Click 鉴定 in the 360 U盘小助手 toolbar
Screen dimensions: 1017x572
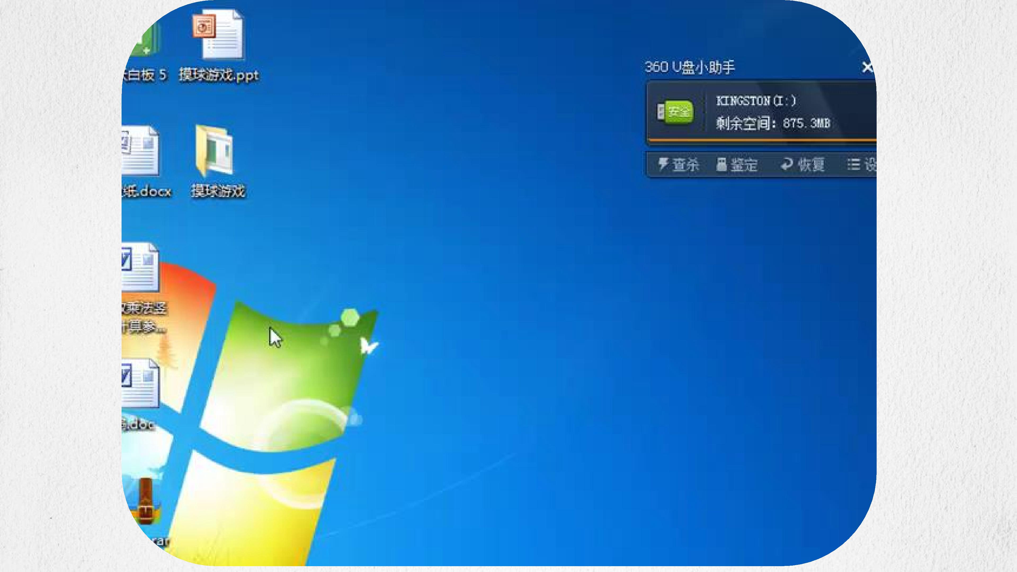(737, 164)
